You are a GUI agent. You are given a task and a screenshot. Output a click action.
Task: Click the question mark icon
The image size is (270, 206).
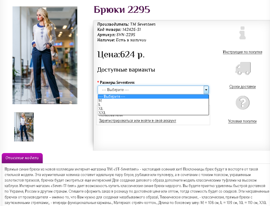pyautogui.click(x=242, y=103)
